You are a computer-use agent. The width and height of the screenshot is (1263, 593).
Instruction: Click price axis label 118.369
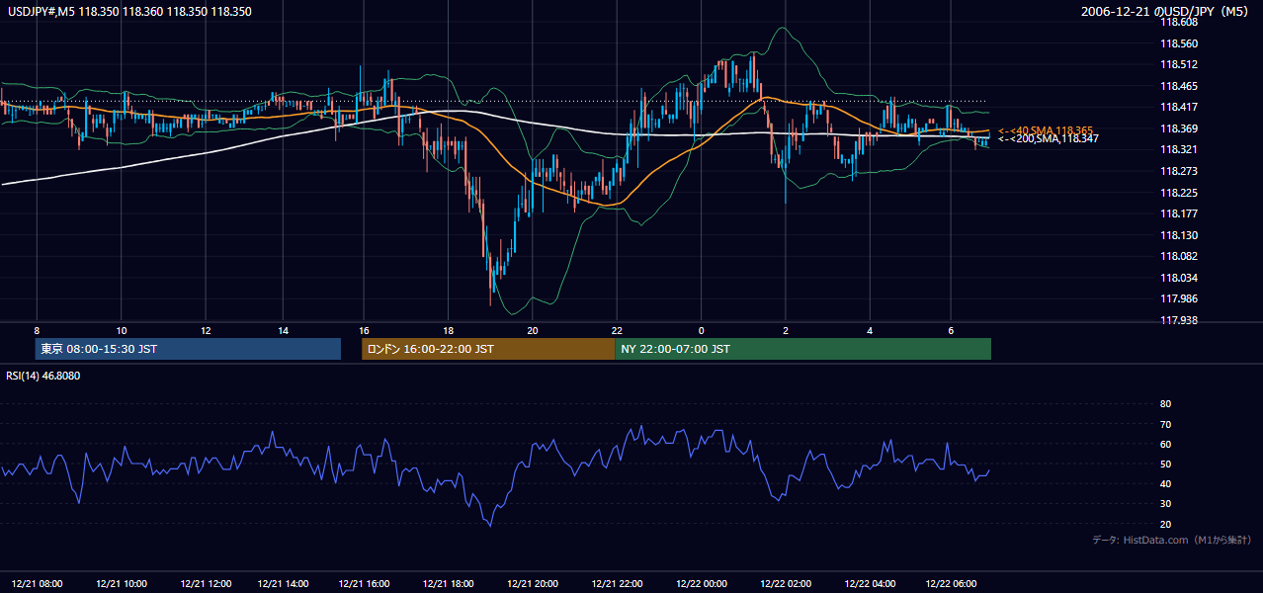point(1178,128)
